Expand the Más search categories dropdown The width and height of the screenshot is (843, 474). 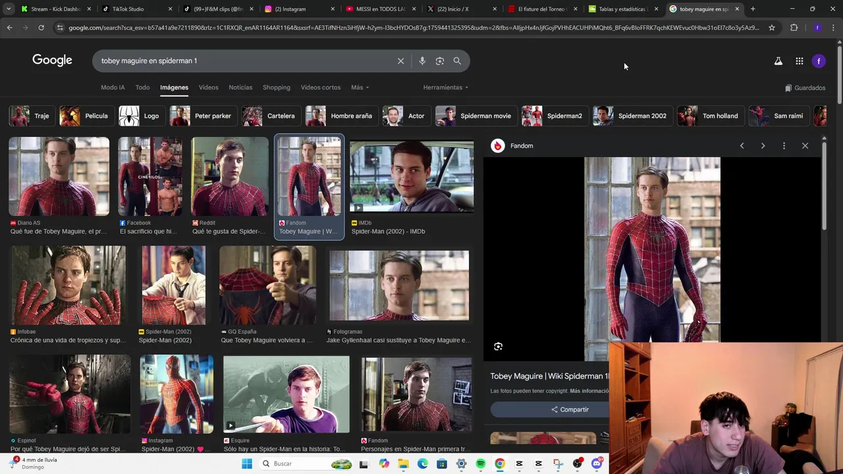(360, 88)
